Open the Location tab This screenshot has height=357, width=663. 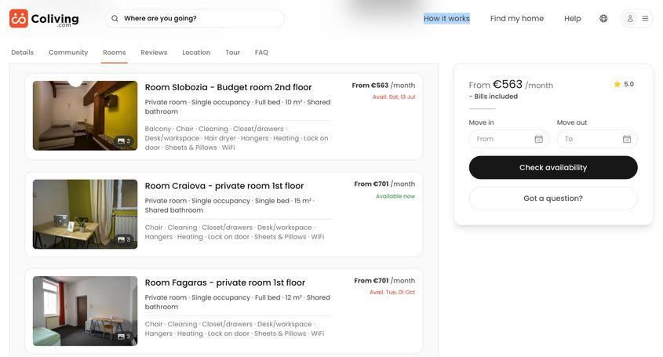[x=196, y=53]
